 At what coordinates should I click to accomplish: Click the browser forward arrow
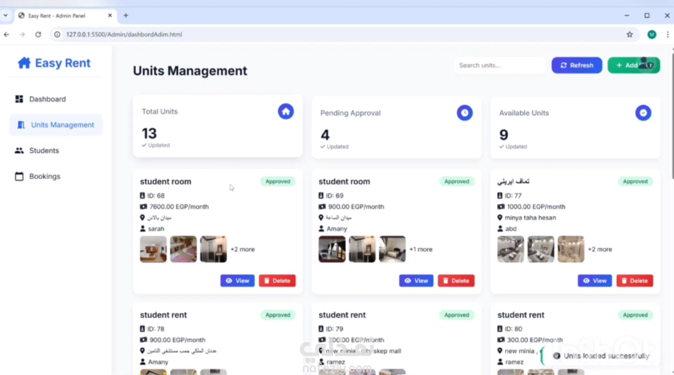(22, 34)
